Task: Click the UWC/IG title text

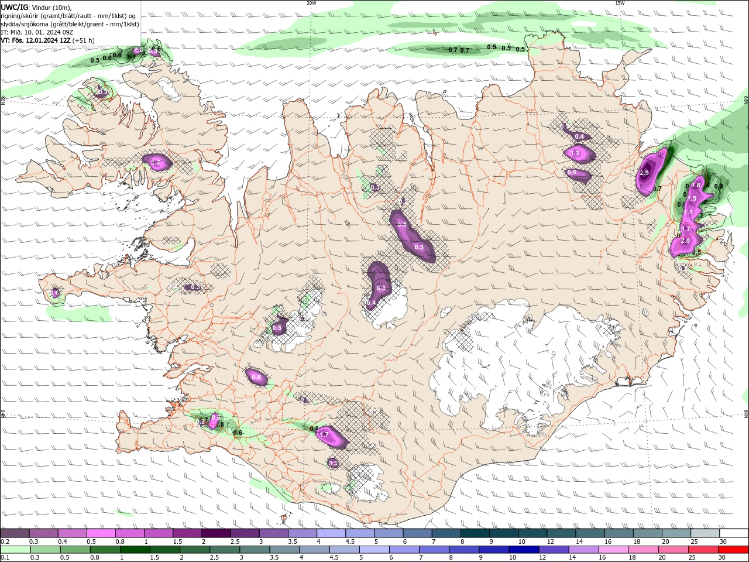Action: tap(15, 7)
